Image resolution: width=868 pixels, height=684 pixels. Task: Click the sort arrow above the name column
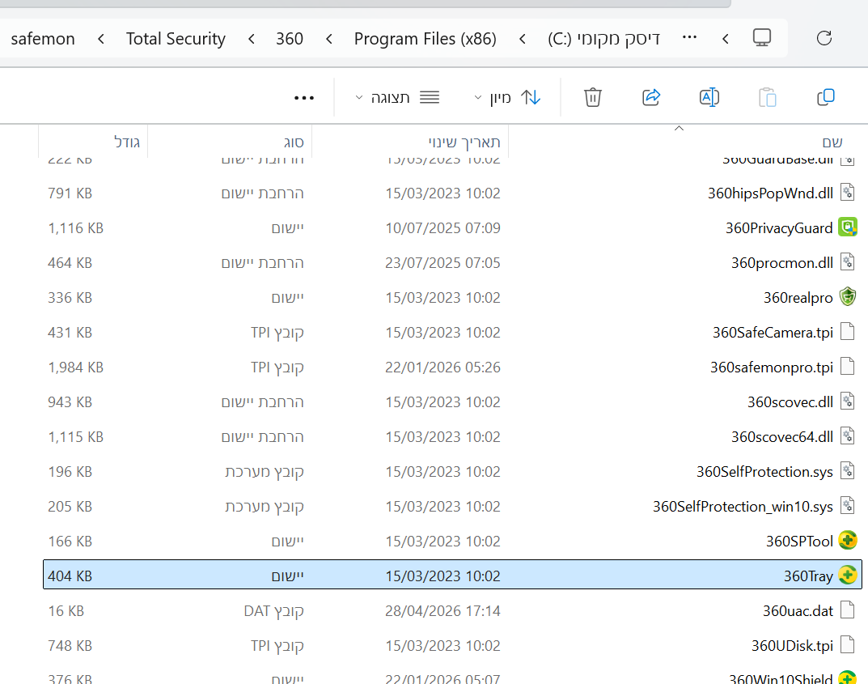tap(680, 129)
